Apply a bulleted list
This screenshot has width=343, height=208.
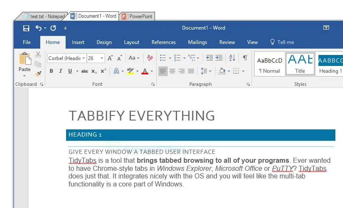[163, 58]
